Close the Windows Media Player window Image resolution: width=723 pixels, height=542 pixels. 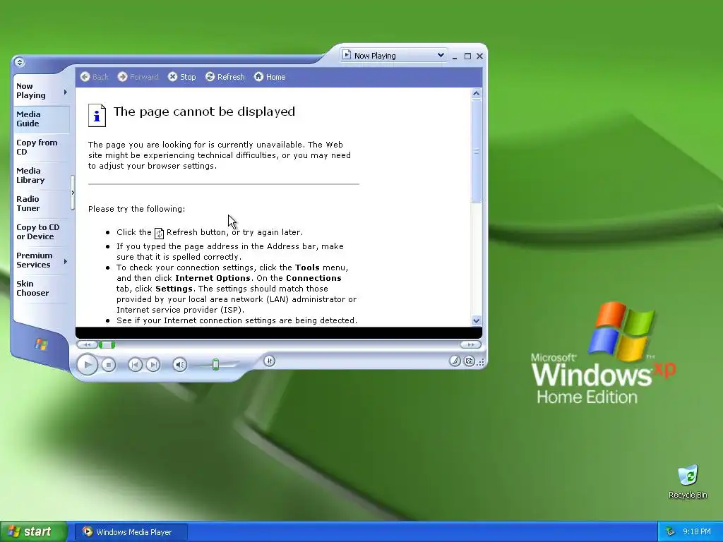[x=479, y=56]
